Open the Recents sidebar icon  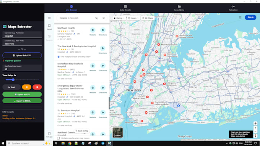coord(49,38)
